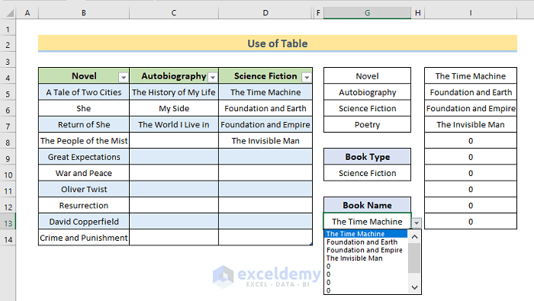Click the Autobiography table header cell
Screen dimensions: 534x301
[x=174, y=76]
